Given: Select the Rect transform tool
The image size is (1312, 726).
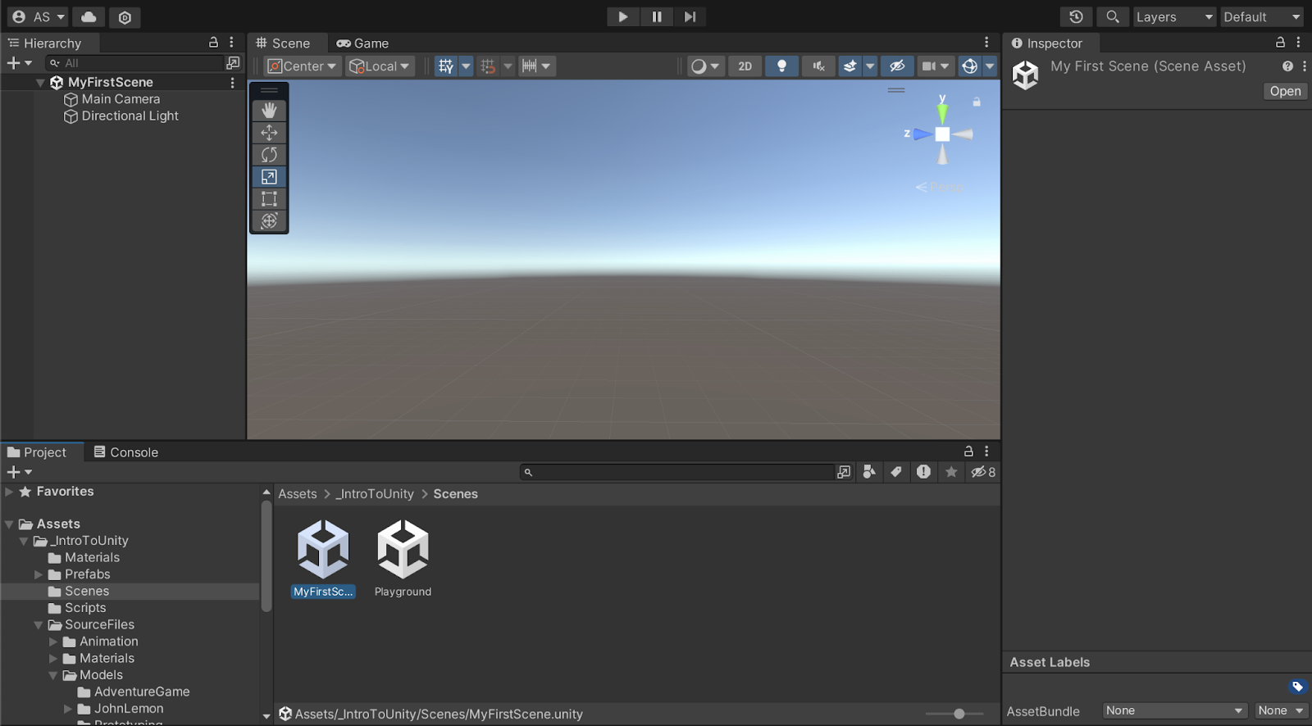Looking at the screenshot, I should pyautogui.click(x=269, y=199).
